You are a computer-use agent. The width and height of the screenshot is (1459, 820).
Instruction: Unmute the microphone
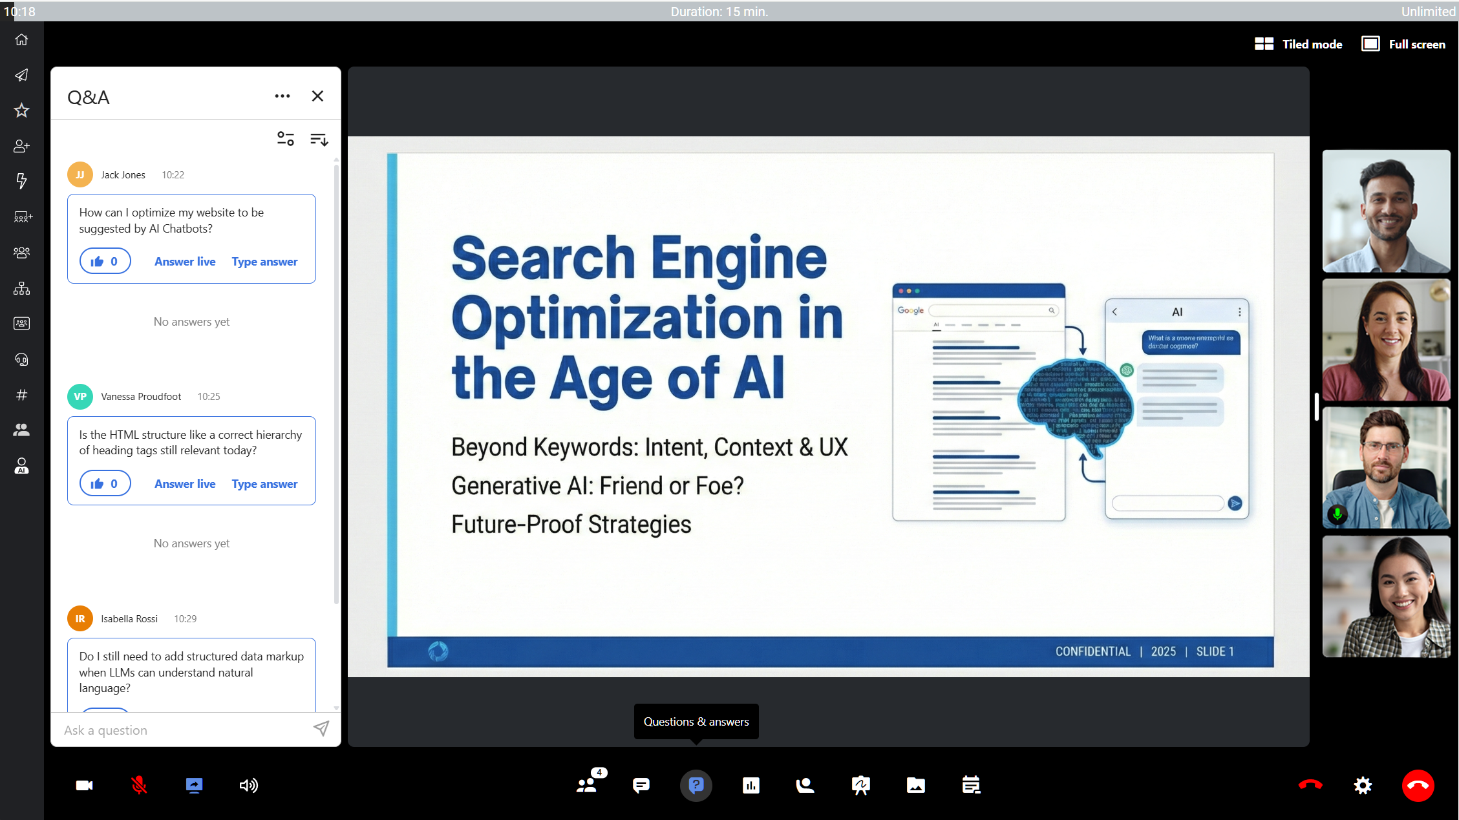[139, 785]
